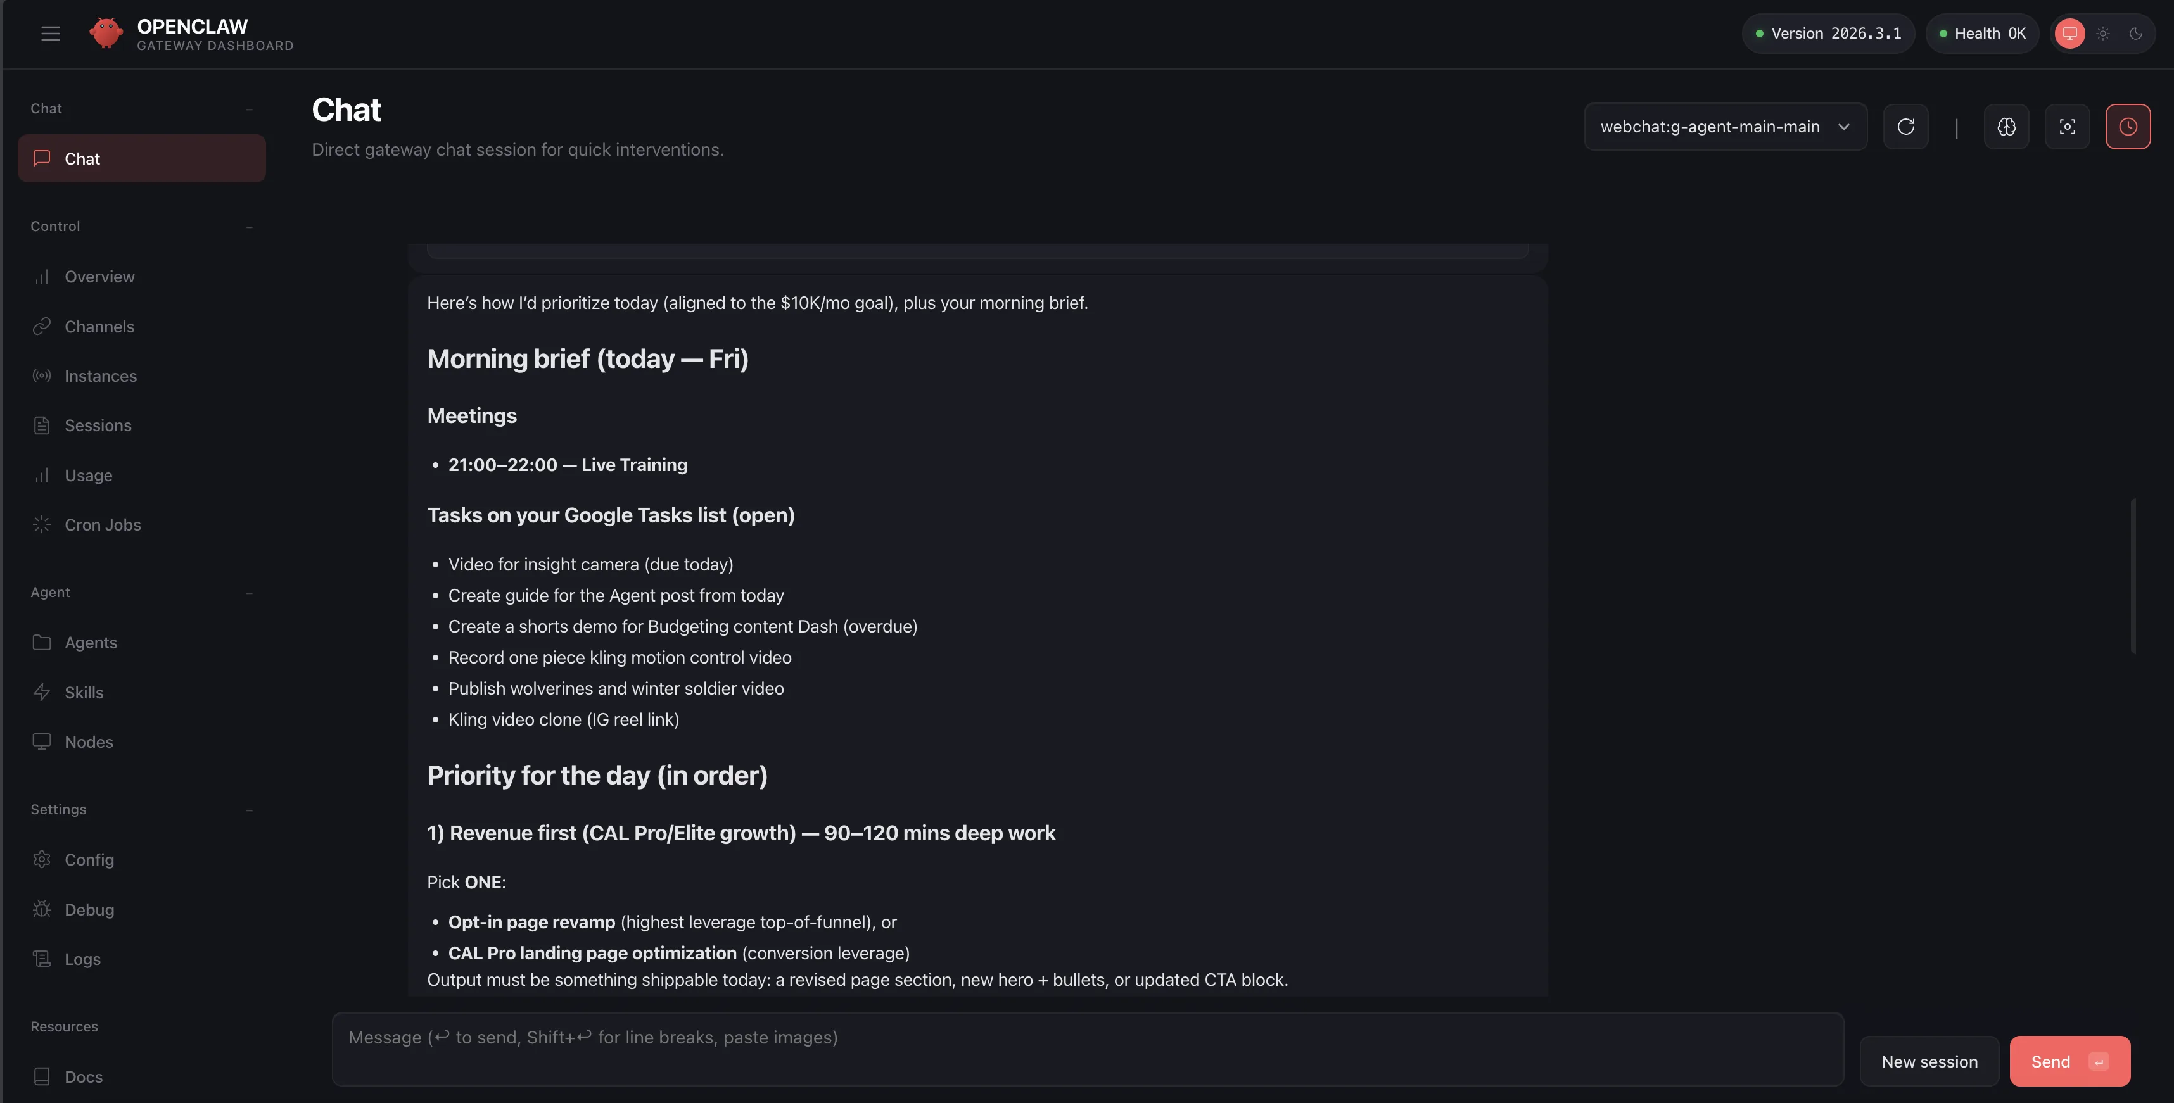Screen dimensions: 2174x1103
Task: Toggle the red clock icon button
Action: tap(2128, 127)
